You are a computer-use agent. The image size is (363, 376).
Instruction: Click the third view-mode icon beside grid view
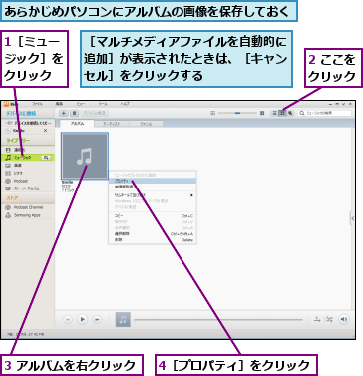[290, 113]
